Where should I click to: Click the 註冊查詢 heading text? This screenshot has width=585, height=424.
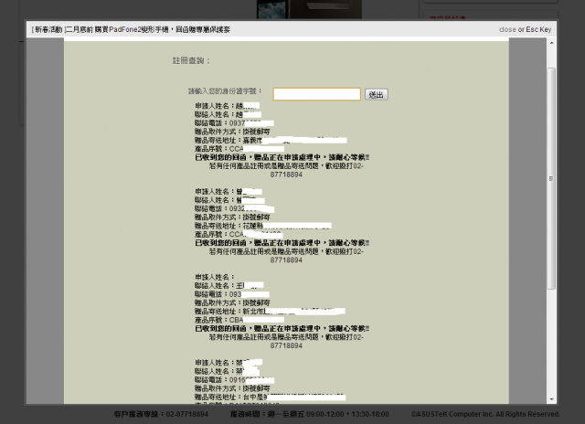pos(191,60)
